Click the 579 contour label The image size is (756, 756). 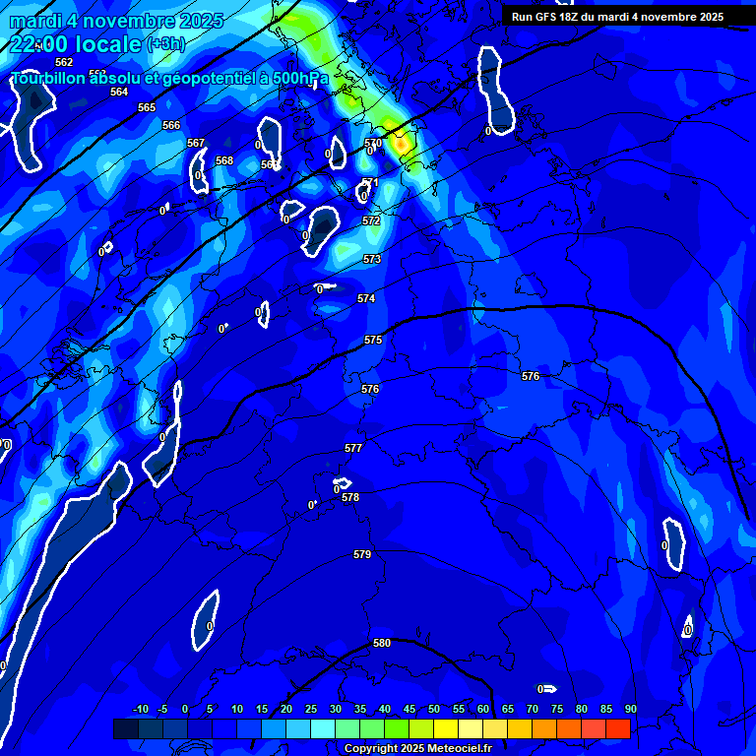click(x=362, y=554)
